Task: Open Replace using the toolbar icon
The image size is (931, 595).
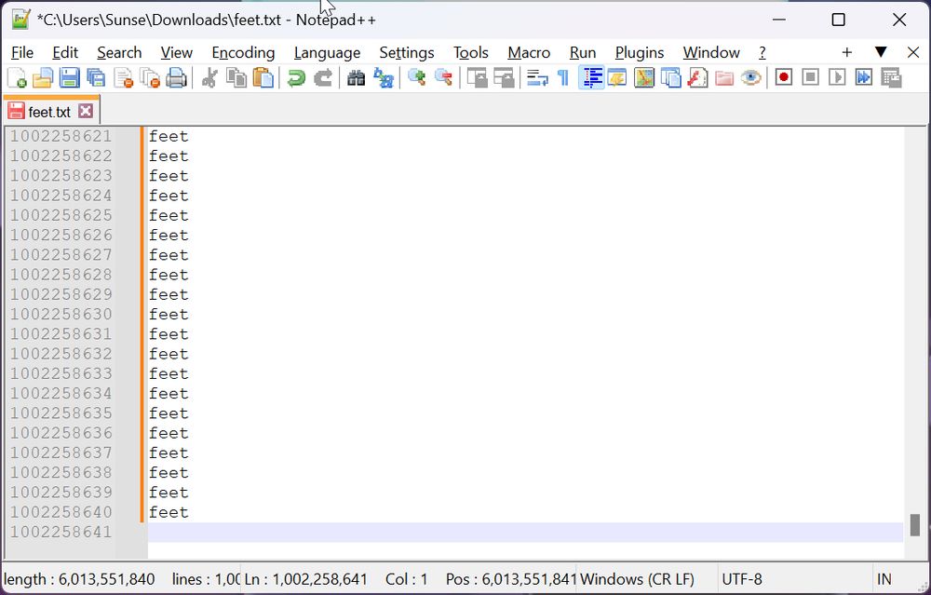Action: (x=383, y=78)
